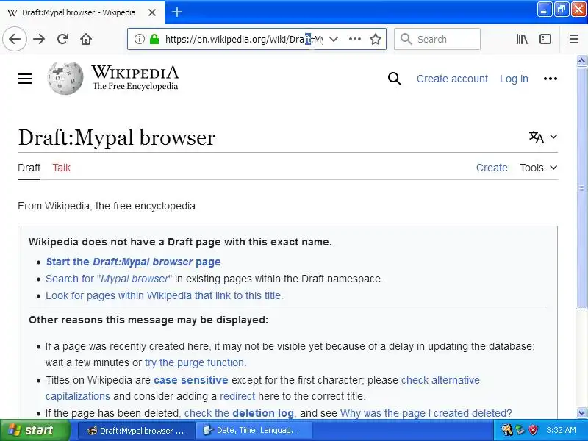Open Wikipedia personal tools ellipsis menu
This screenshot has width=588, height=441.
[550, 79]
